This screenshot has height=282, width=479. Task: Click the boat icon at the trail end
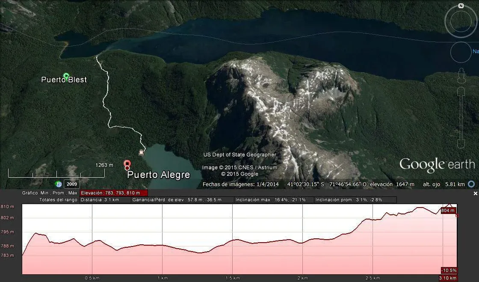(x=142, y=152)
